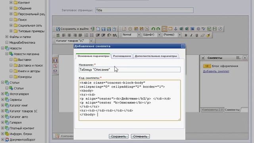Click the undo green arrow icon
This screenshot has height=143, width=254.
pos(153,29)
